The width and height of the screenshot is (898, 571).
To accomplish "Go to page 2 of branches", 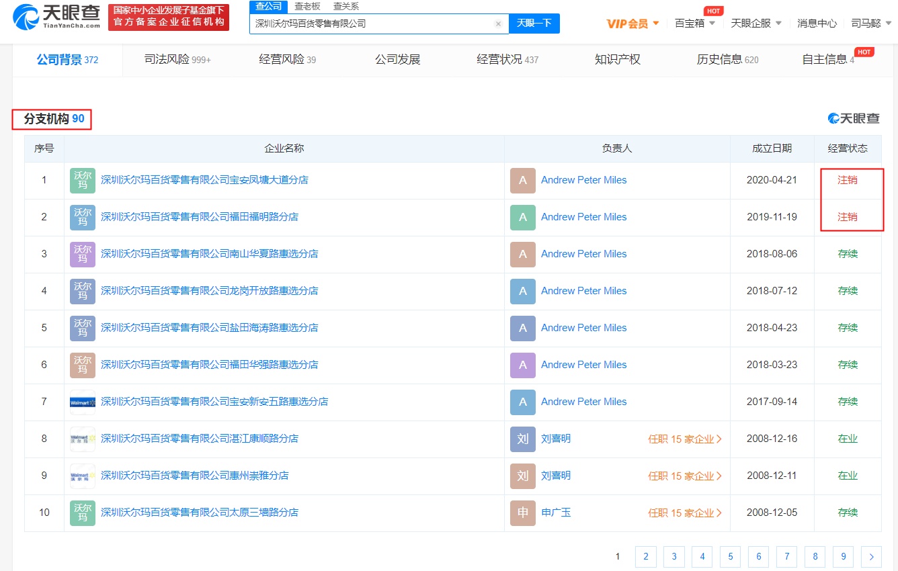I will [646, 556].
